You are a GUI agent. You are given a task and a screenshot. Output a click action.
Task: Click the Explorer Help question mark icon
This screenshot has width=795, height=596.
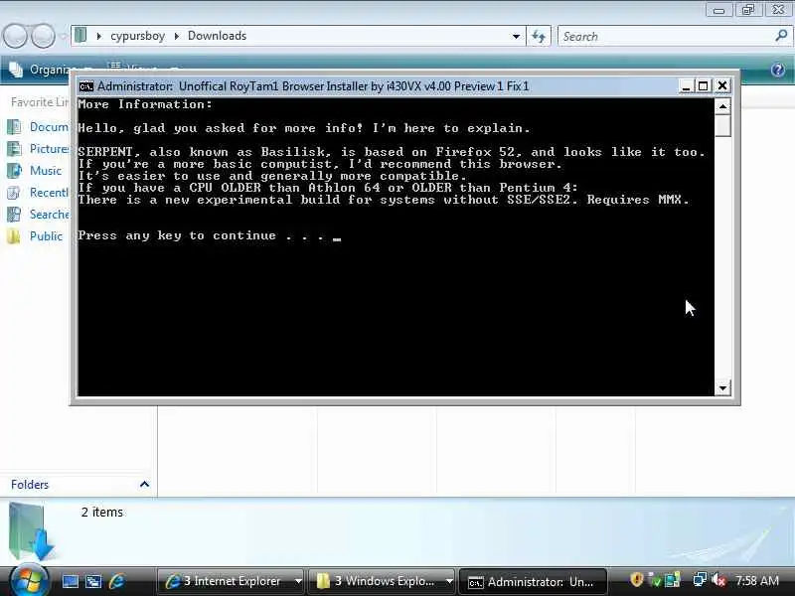click(778, 70)
